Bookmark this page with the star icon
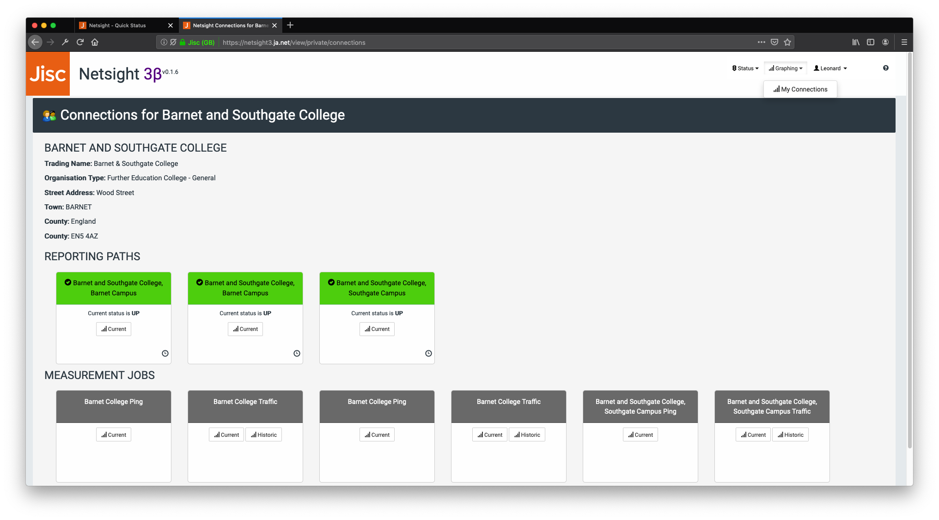This screenshot has width=939, height=520. (x=787, y=42)
